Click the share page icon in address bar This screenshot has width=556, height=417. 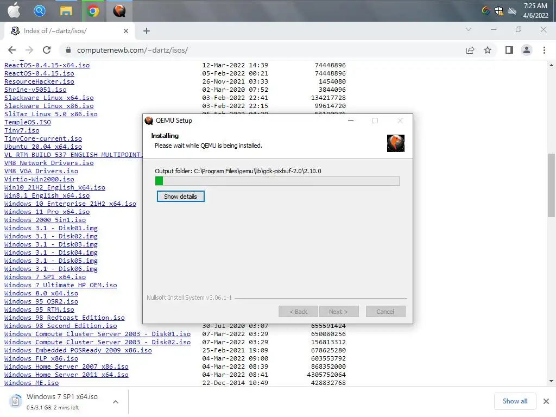[x=470, y=50]
